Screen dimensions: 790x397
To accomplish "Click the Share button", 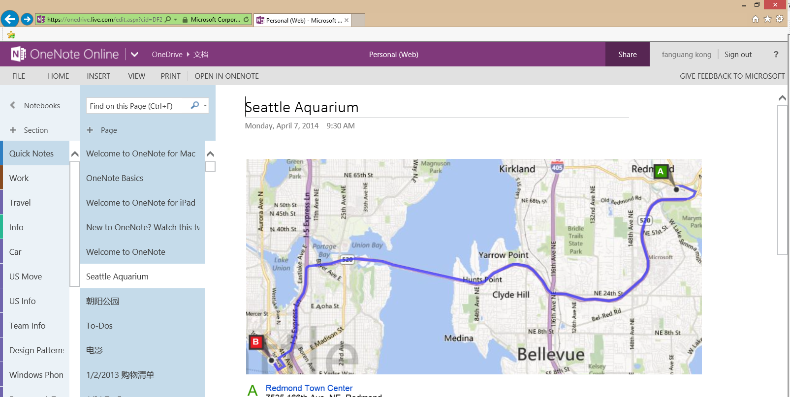I will (627, 55).
